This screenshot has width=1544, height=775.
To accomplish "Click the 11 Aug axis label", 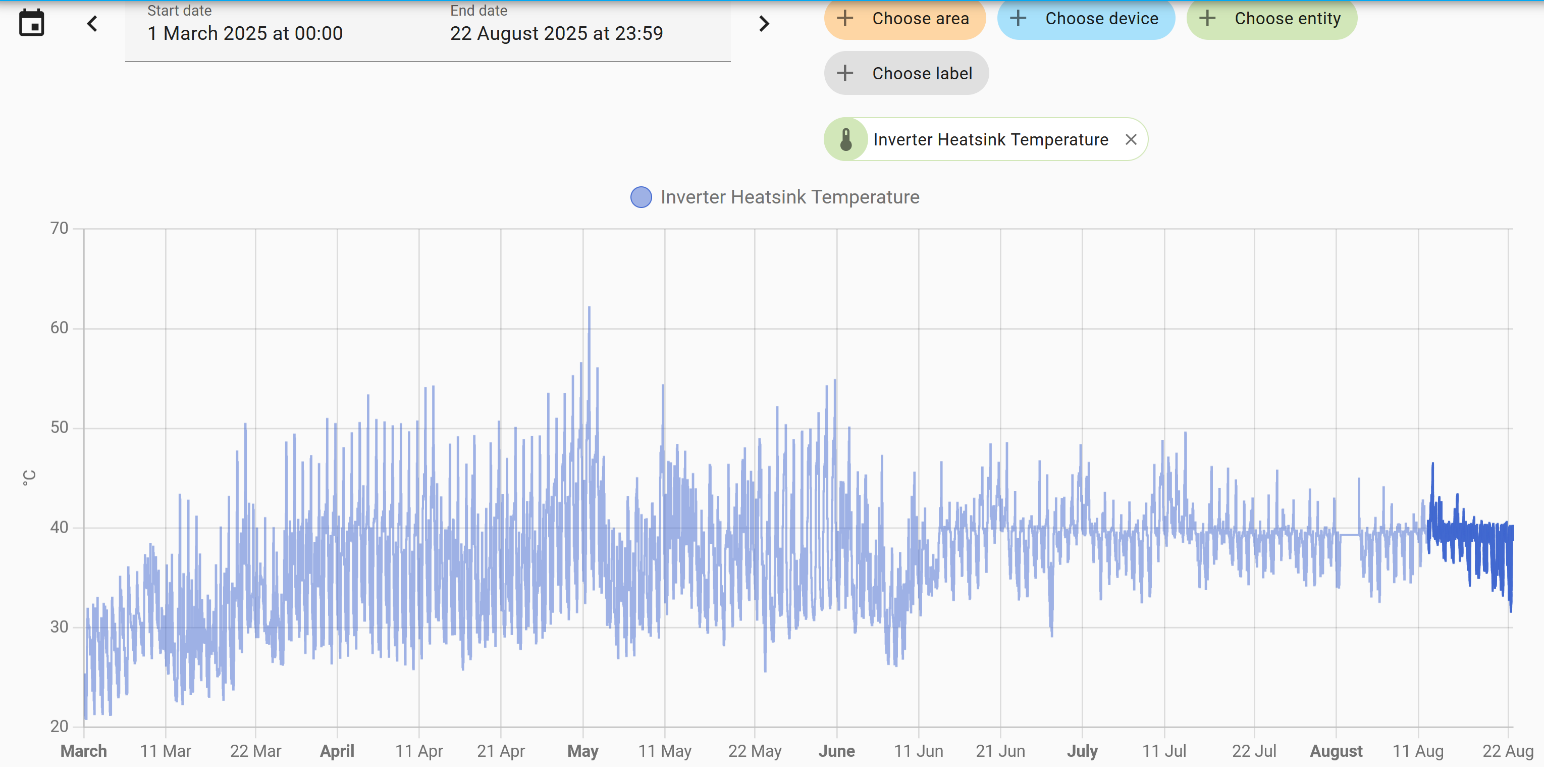I will click(x=1418, y=751).
